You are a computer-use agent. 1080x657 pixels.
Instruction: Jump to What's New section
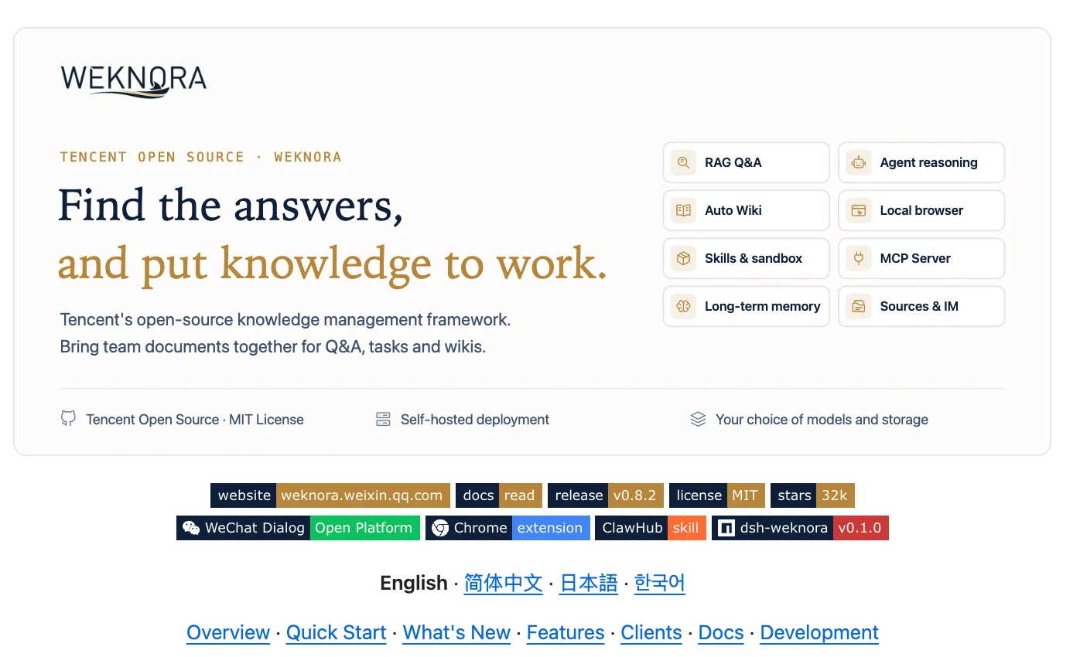[456, 632]
